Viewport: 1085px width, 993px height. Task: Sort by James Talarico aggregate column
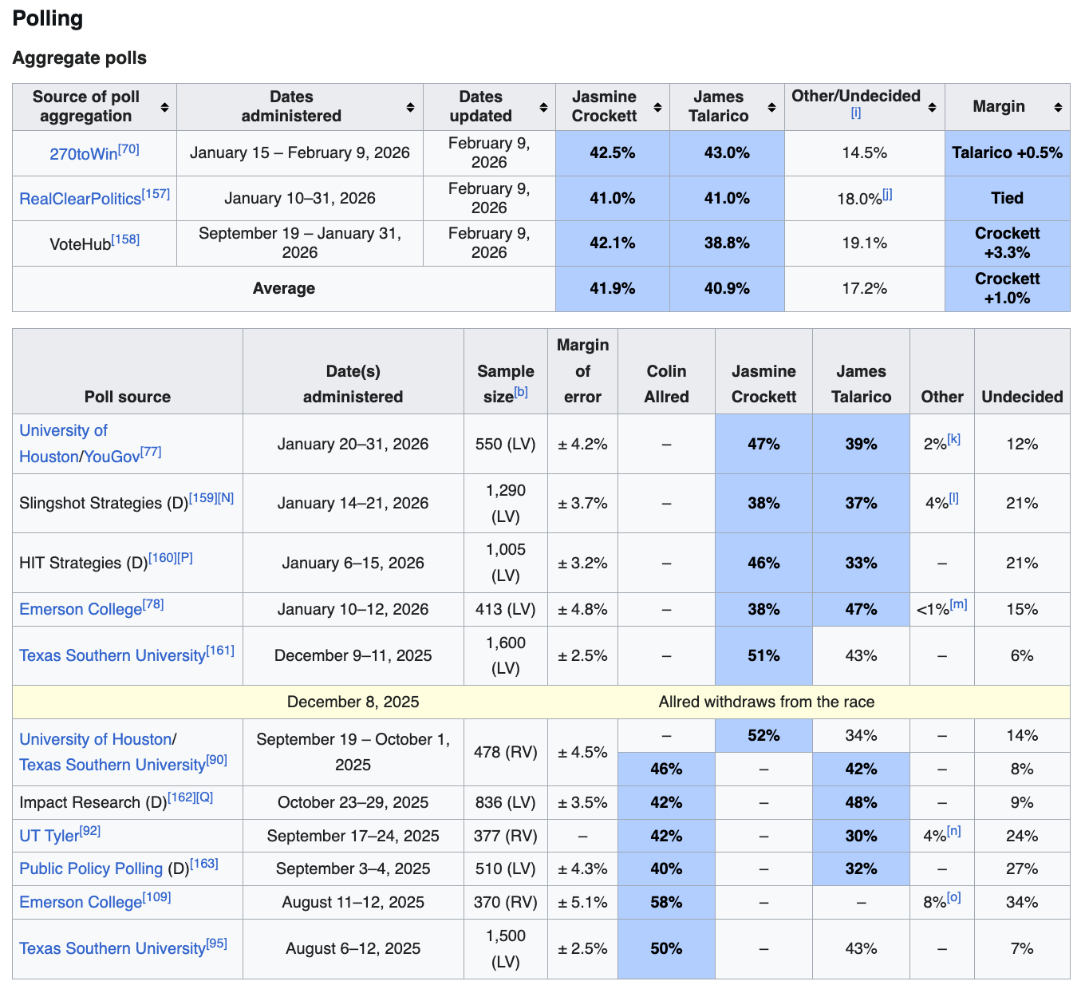[771, 107]
